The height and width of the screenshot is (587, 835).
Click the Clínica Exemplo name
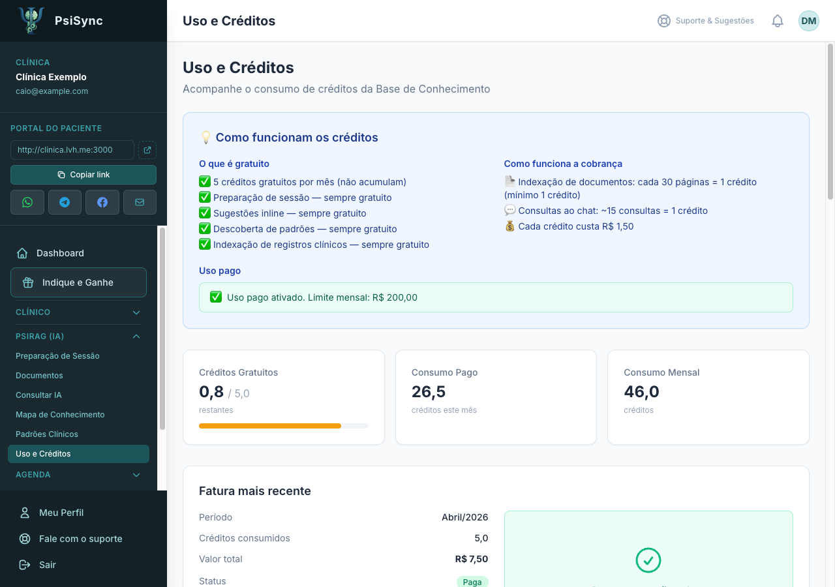(51, 77)
